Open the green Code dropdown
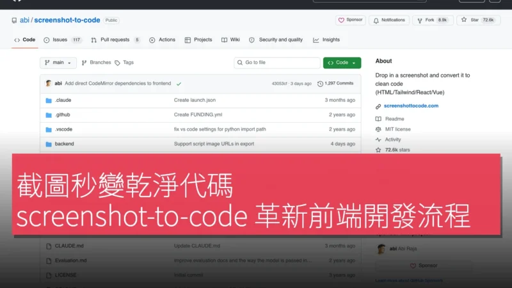Image resolution: width=512 pixels, height=288 pixels. coord(342,63)
